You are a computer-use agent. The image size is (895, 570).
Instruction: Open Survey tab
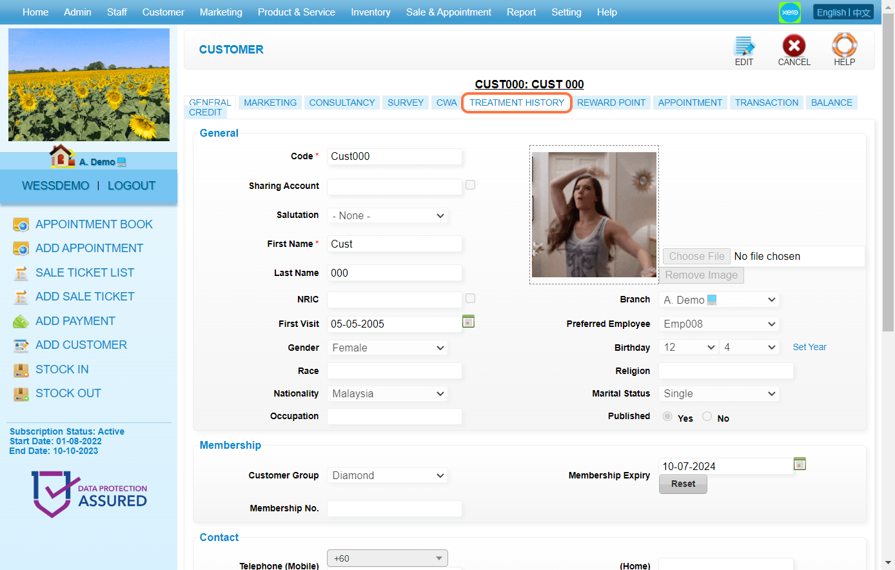point(406,103)
